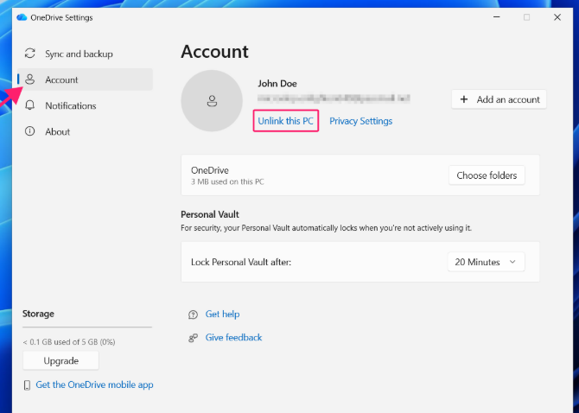Open Get the OneDrive mobile app link

pos(94,384)
